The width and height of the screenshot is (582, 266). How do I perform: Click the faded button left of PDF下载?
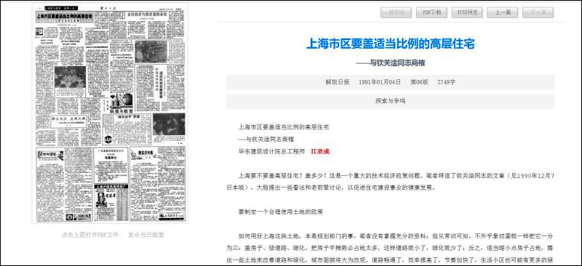point(396,12)
